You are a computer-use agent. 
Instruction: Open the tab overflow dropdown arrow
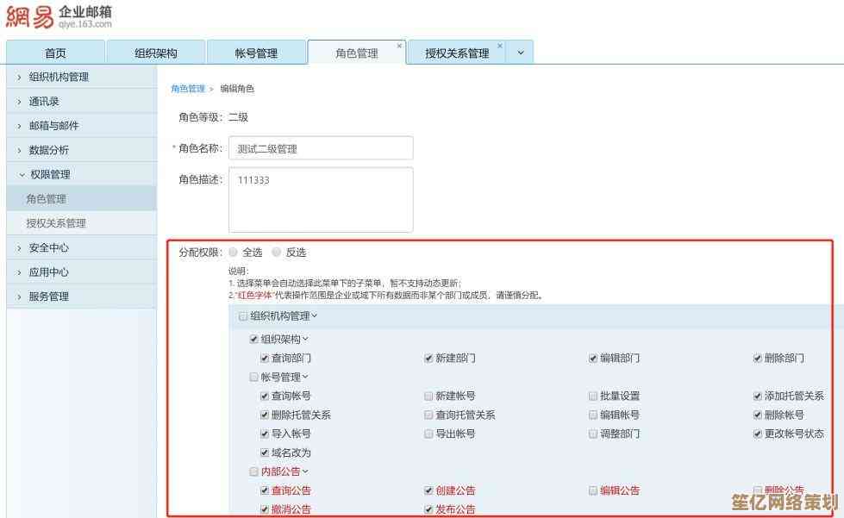(x=519, y=52)
